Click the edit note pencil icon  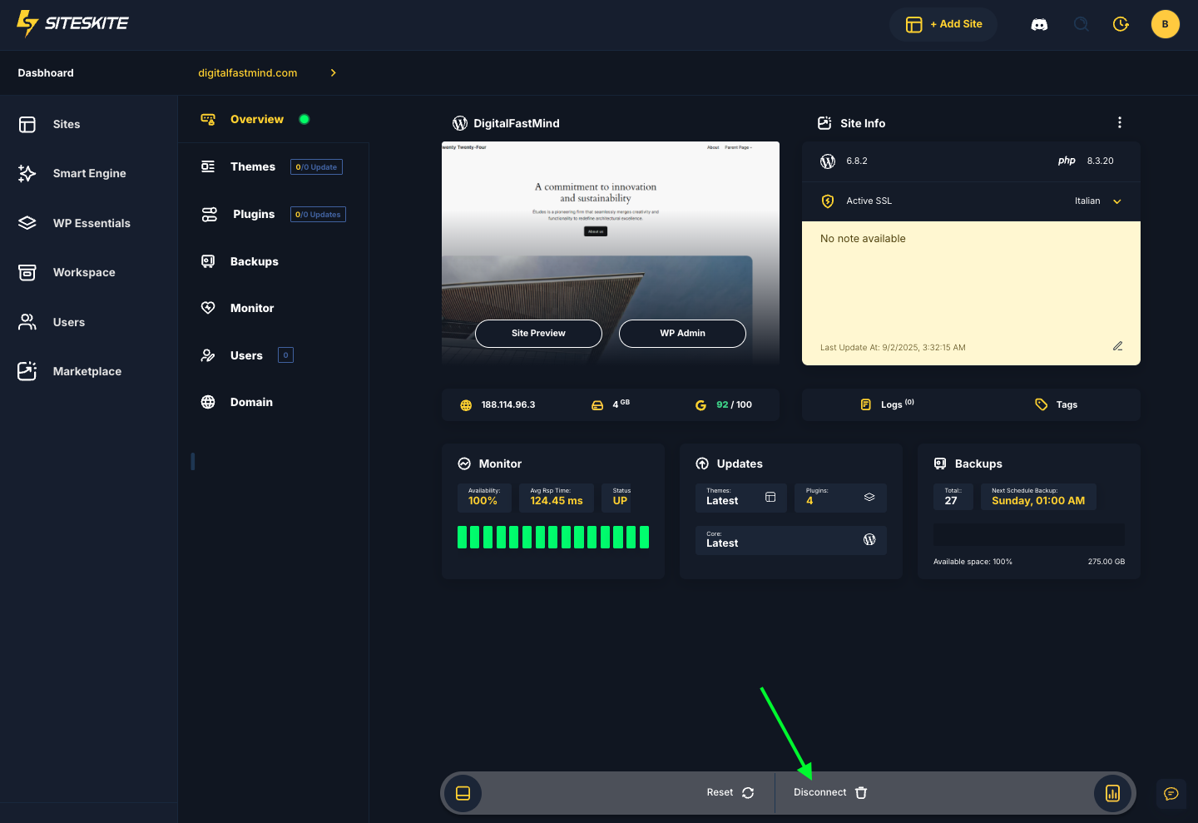click(1117, 346)
